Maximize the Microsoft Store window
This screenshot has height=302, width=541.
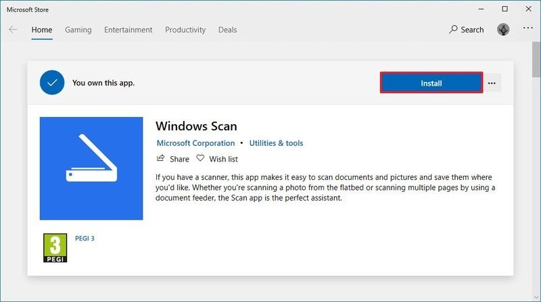(x=504, y=9)
